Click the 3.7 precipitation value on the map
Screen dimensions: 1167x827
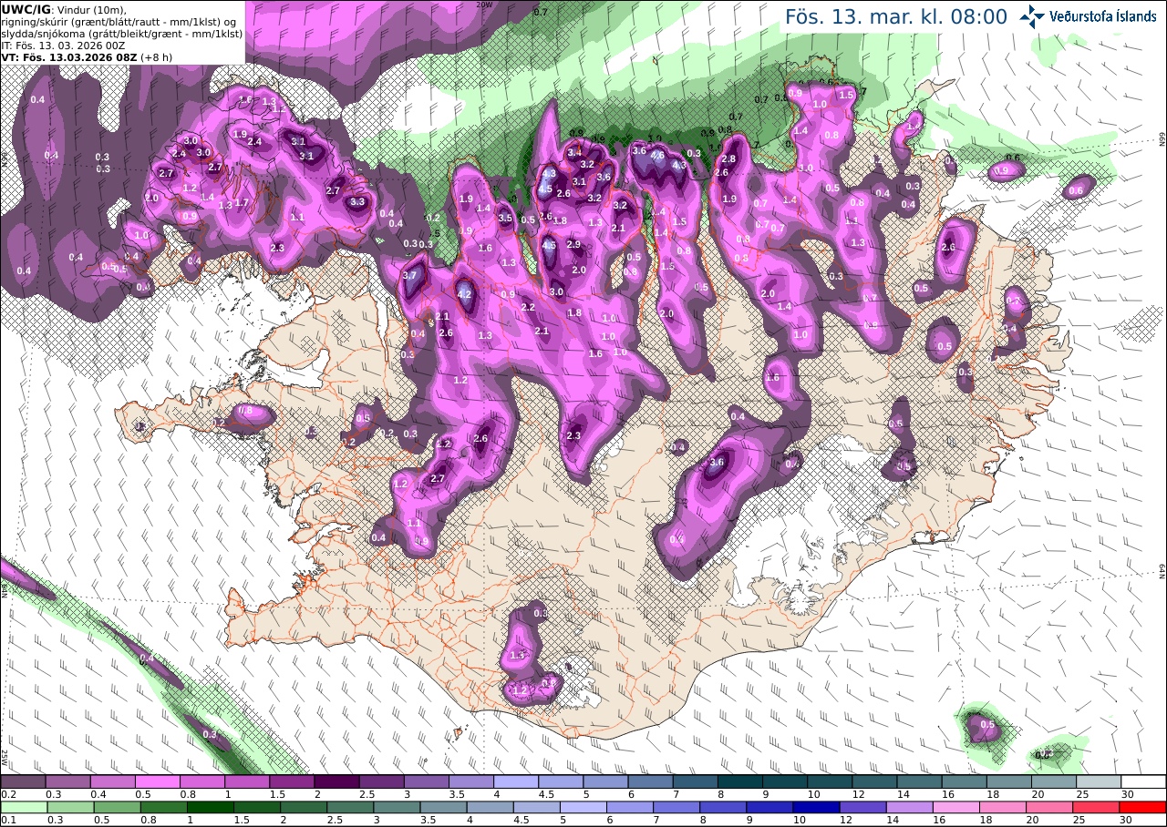pos(409,276)
